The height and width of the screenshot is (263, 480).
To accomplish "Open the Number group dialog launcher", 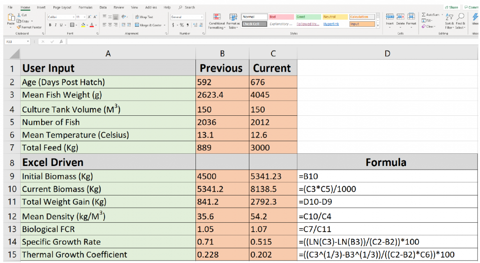I will (x=203, y=33).
